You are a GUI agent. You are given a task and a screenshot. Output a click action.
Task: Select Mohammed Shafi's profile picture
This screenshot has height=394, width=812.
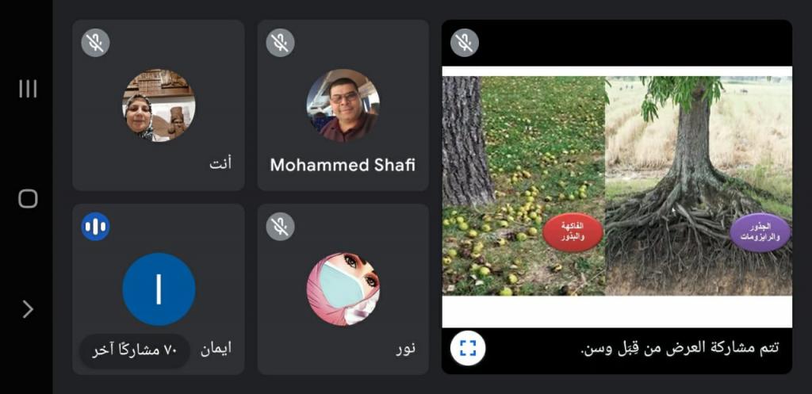tap(343, 105)
